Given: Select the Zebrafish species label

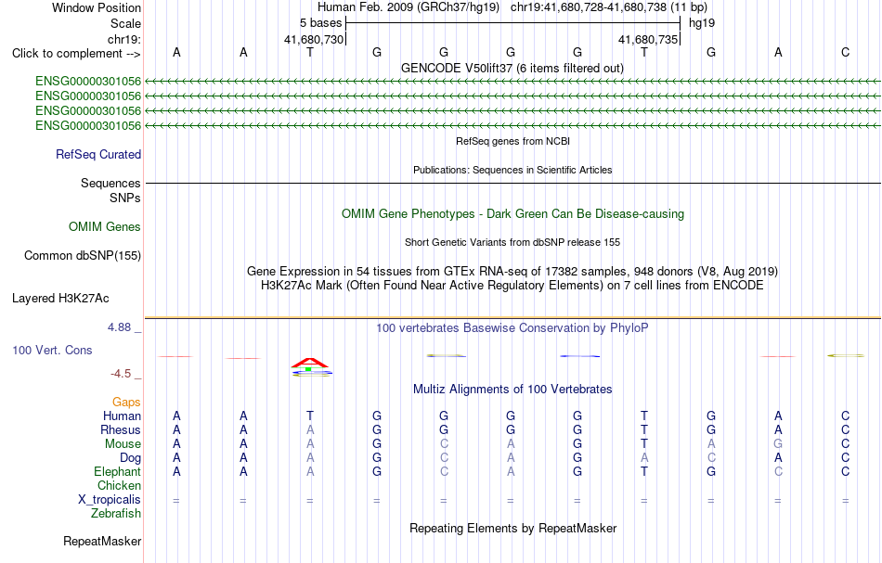Looking at the screenshot, I should 116,514.
